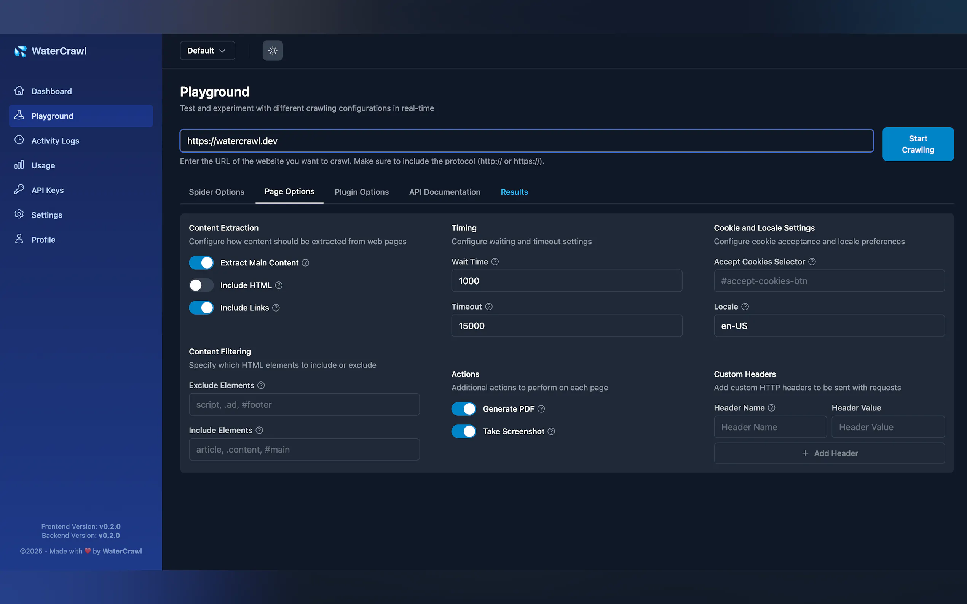Click the WaterCrawl logo icon

pos(21,51)
